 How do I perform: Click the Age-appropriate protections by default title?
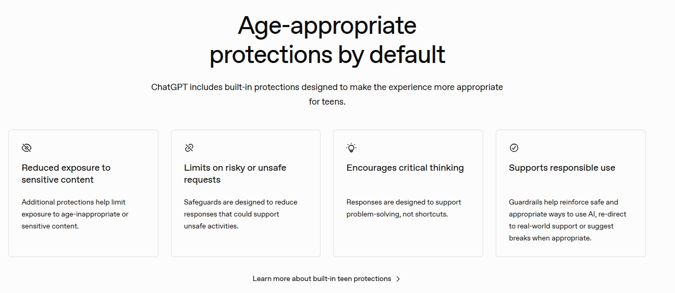pos(327,40)
